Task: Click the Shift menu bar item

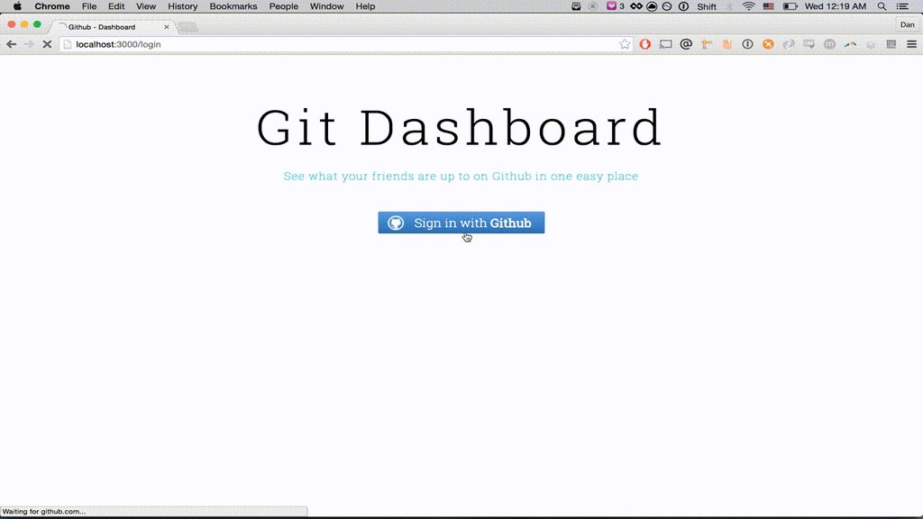Action: [707, 6]
